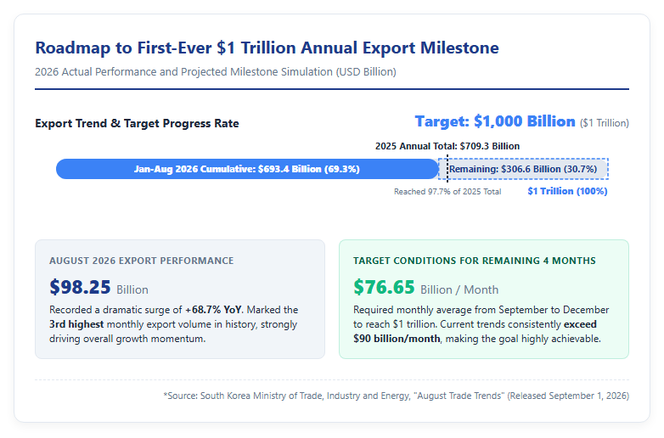Click the Jan-Aug 2026 Cumulative progress bar
This screenshot has width=664, height=438.
tap(247, 169)
